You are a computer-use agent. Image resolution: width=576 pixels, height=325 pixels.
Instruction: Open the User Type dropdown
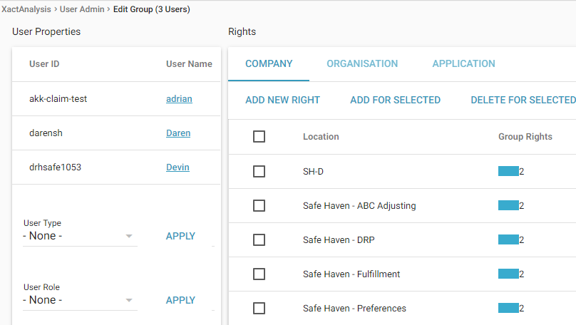[79, 236]
